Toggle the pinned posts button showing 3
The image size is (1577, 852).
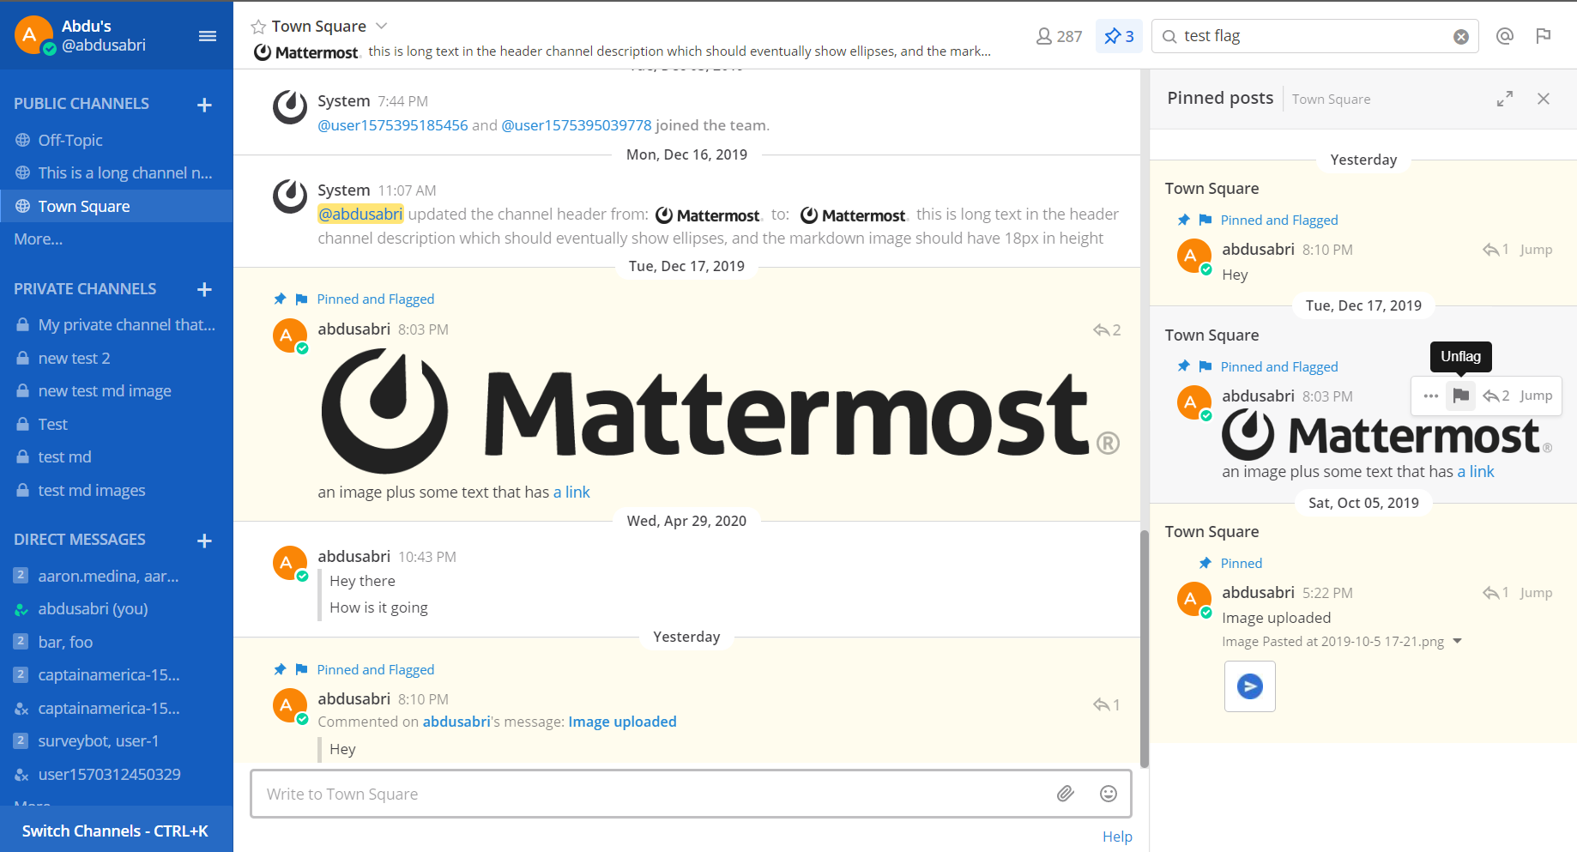click(x=1119, y=36)
